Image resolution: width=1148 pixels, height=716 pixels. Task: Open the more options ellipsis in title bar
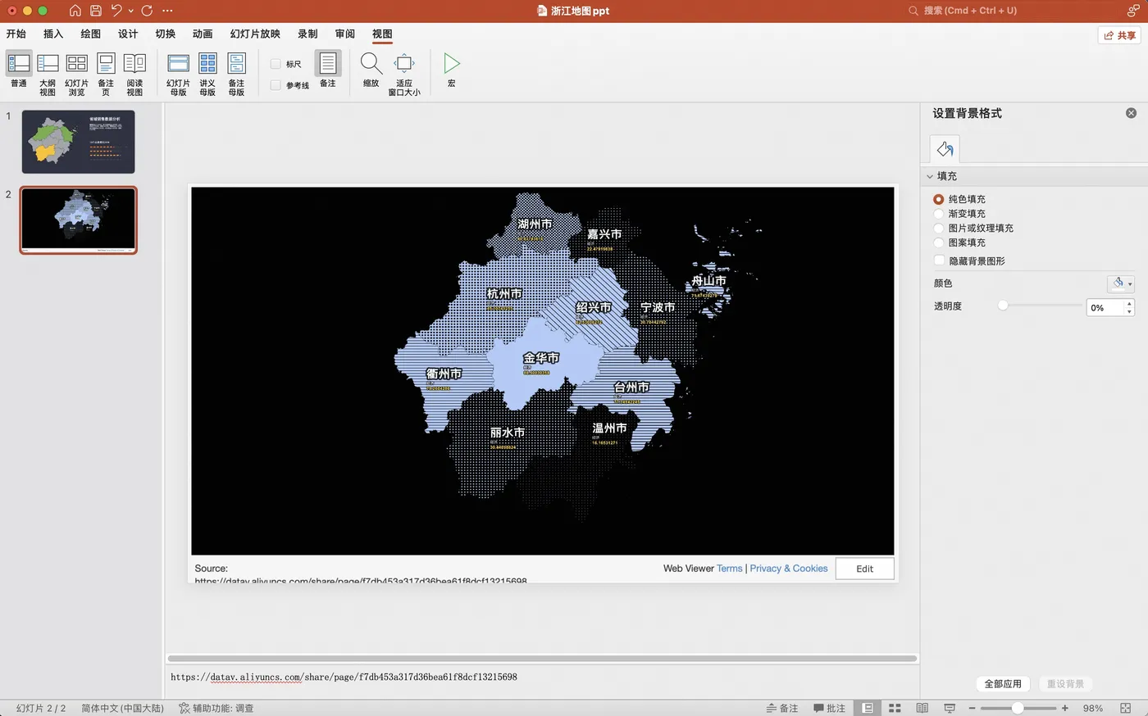168,11
